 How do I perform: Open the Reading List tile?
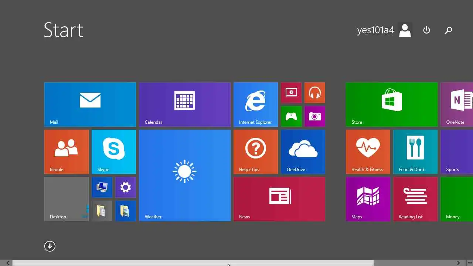415,199
